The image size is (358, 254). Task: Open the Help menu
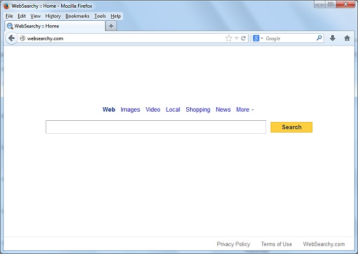tap(116, 16)
